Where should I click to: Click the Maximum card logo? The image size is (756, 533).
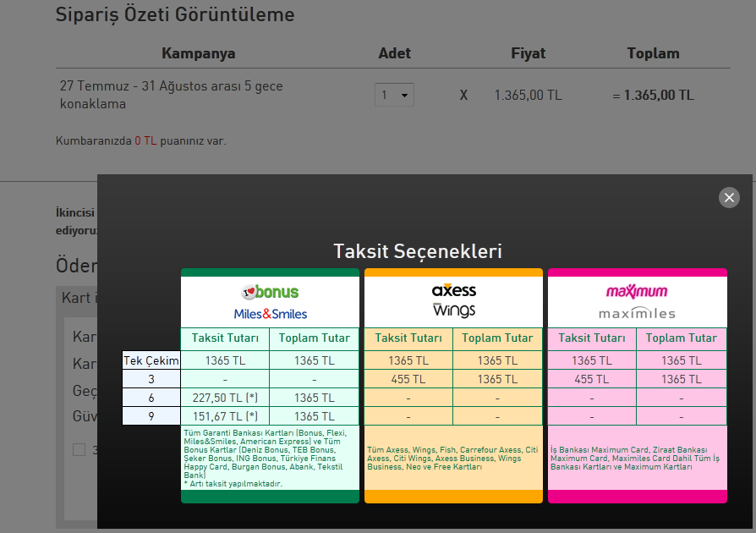pyautogui.click(x=637, y=291)
